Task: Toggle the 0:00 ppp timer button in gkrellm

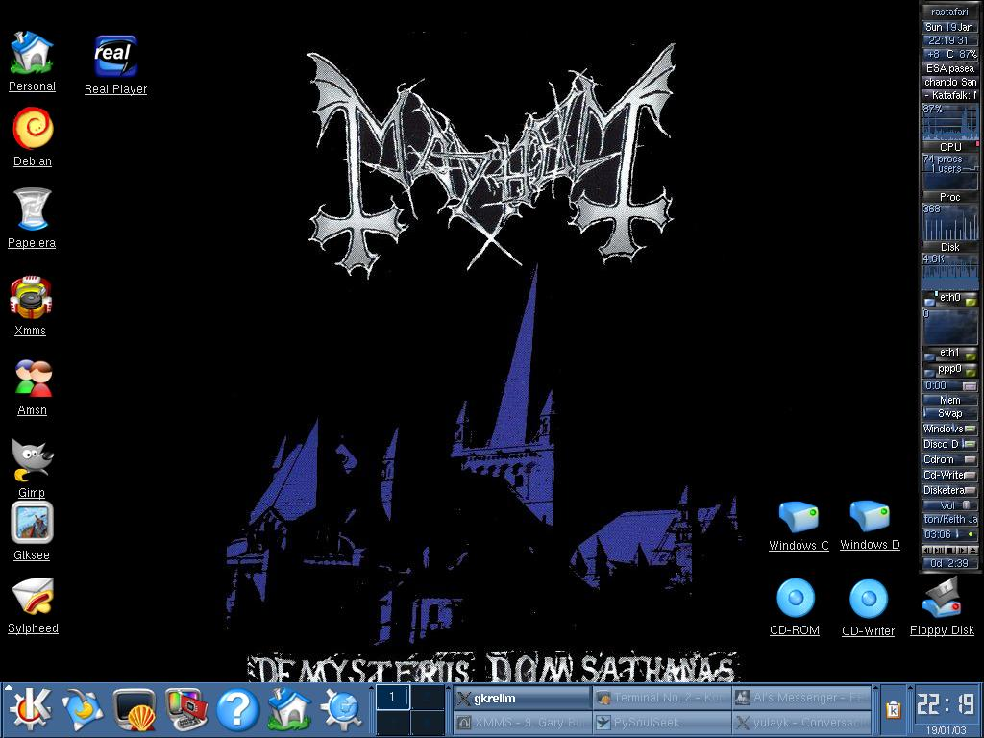Action: pyautogui.click(x=970, y=386)
